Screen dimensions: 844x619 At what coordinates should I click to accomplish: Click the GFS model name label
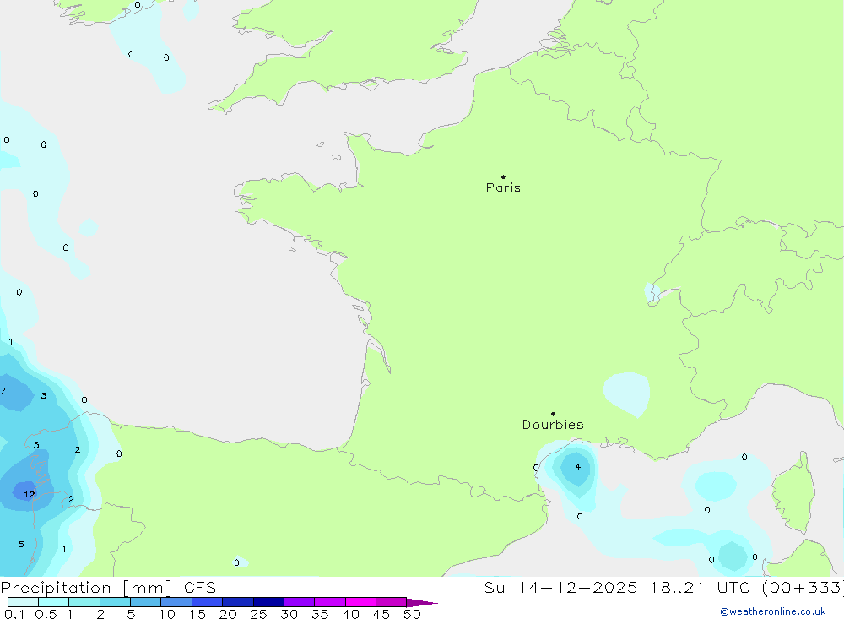click(200, 587)
